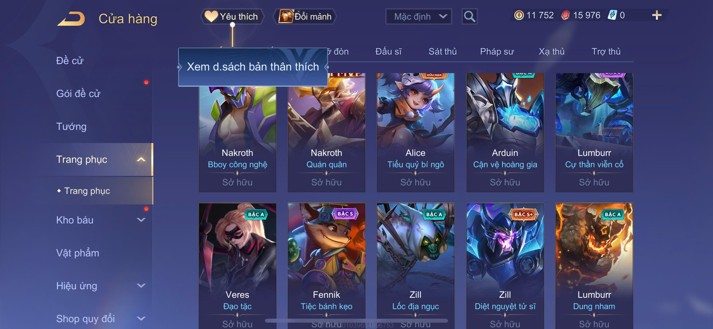Click the gold coin currency icon

click(519, 15)
